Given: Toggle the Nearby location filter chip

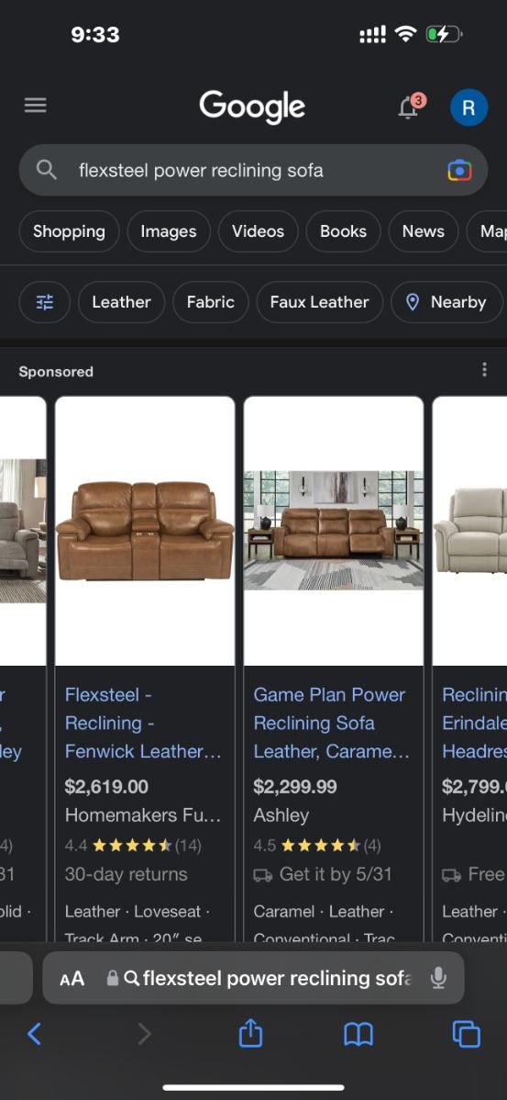Looking at the screenshot, I should (446, 302).
